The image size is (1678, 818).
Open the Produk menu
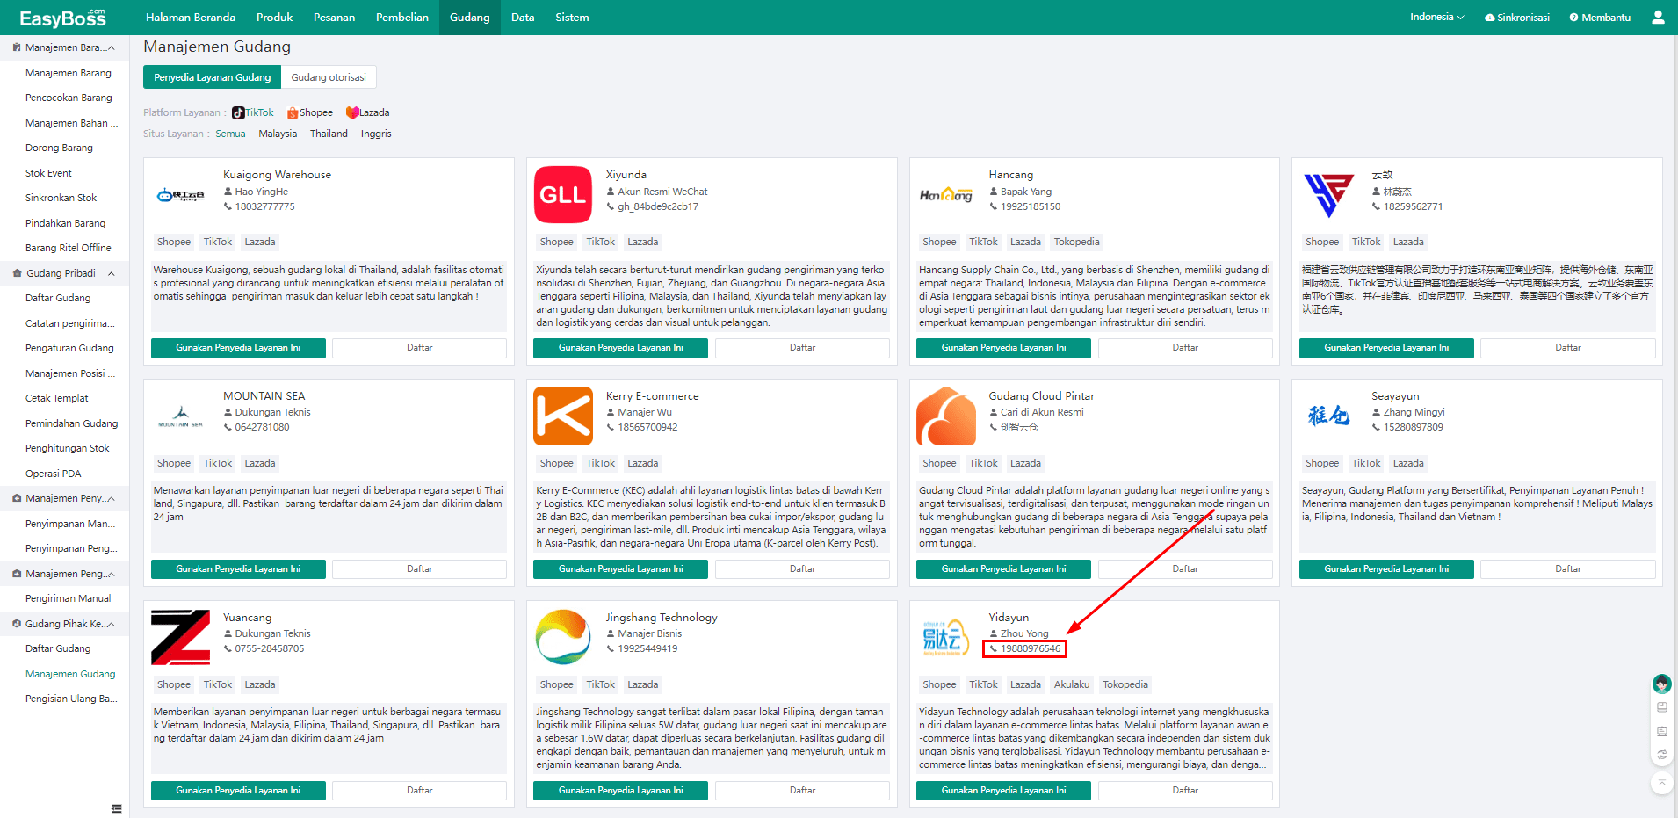click(274, 18)
